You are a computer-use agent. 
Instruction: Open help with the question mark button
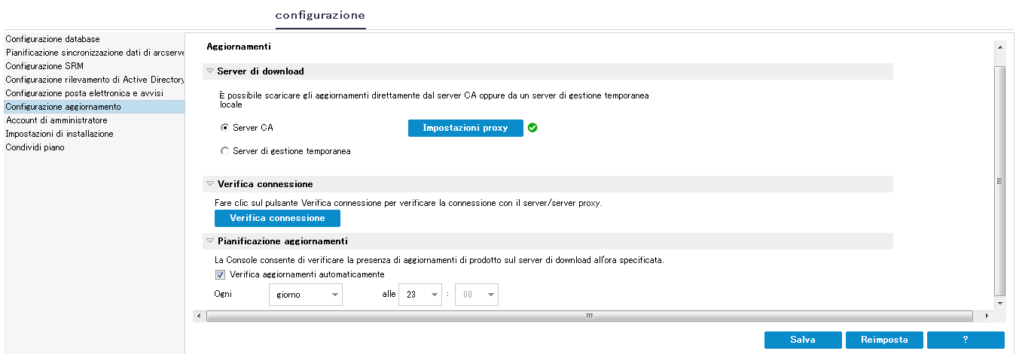tap(966, 340)
